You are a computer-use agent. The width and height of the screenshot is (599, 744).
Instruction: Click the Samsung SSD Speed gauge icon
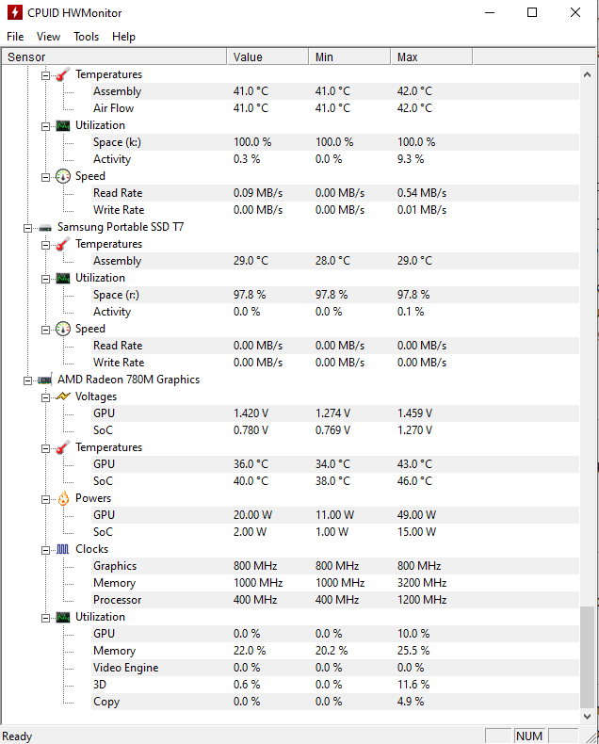pyautogui.click(x=63, y=329)
